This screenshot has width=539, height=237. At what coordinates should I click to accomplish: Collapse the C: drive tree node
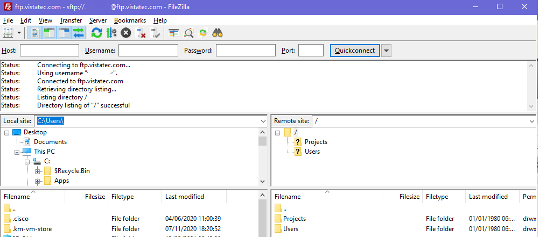pos(27,161)
